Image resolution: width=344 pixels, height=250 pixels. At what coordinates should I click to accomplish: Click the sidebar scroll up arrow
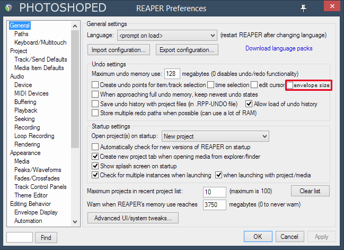[75, 26]
